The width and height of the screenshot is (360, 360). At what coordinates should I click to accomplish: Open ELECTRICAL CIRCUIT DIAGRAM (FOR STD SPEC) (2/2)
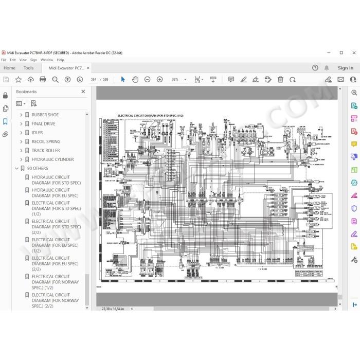click(56, 227)
